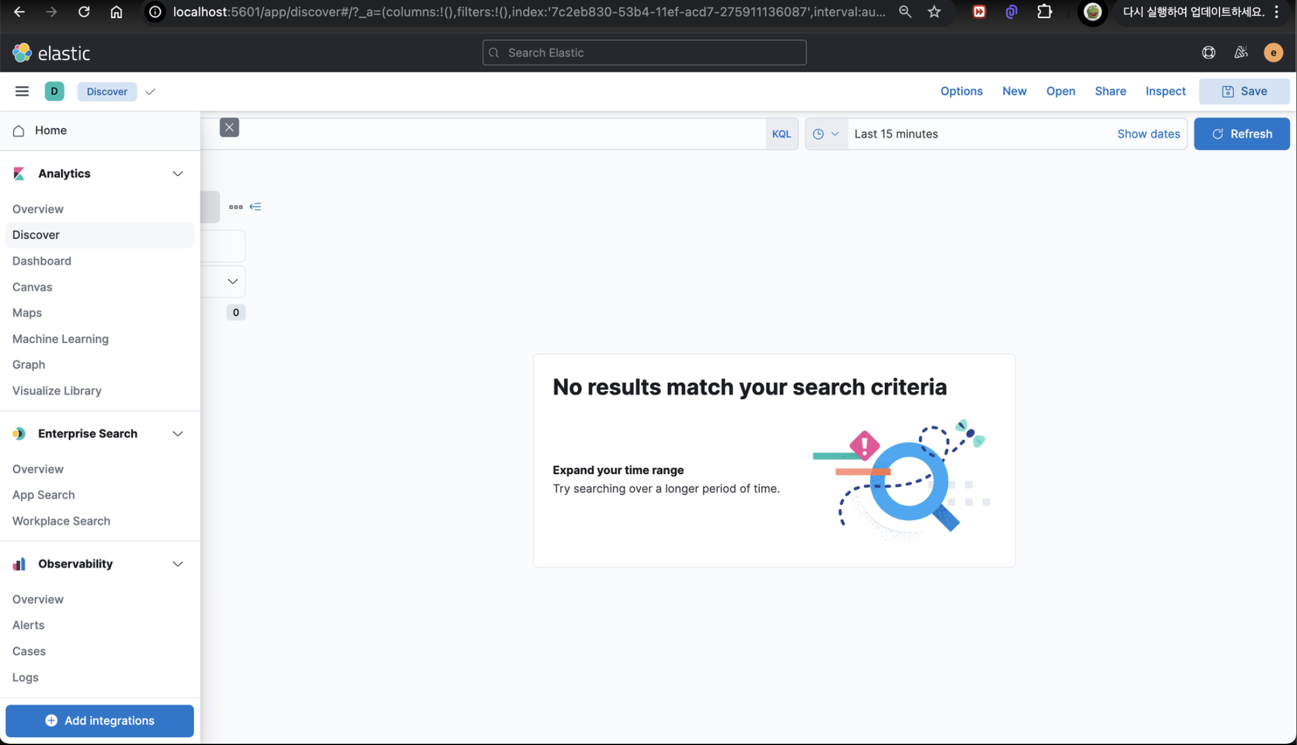Collapse the Observability section
The image size is (1297, 745).
coord(178,564)
